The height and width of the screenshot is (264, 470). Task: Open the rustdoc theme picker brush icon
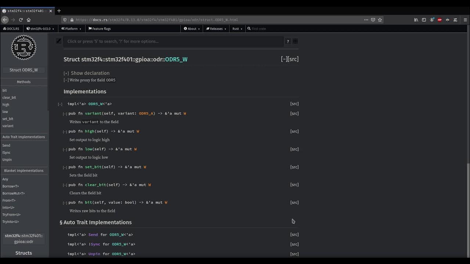tap(59, 41)
